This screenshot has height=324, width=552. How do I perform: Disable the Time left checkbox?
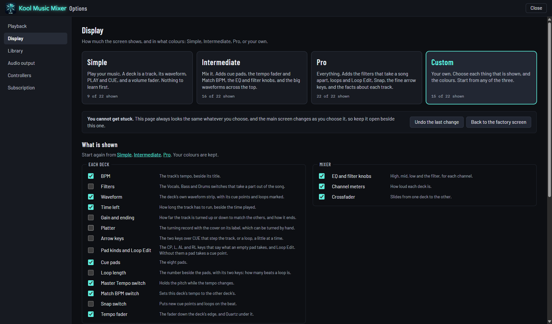tap(91, 207)
